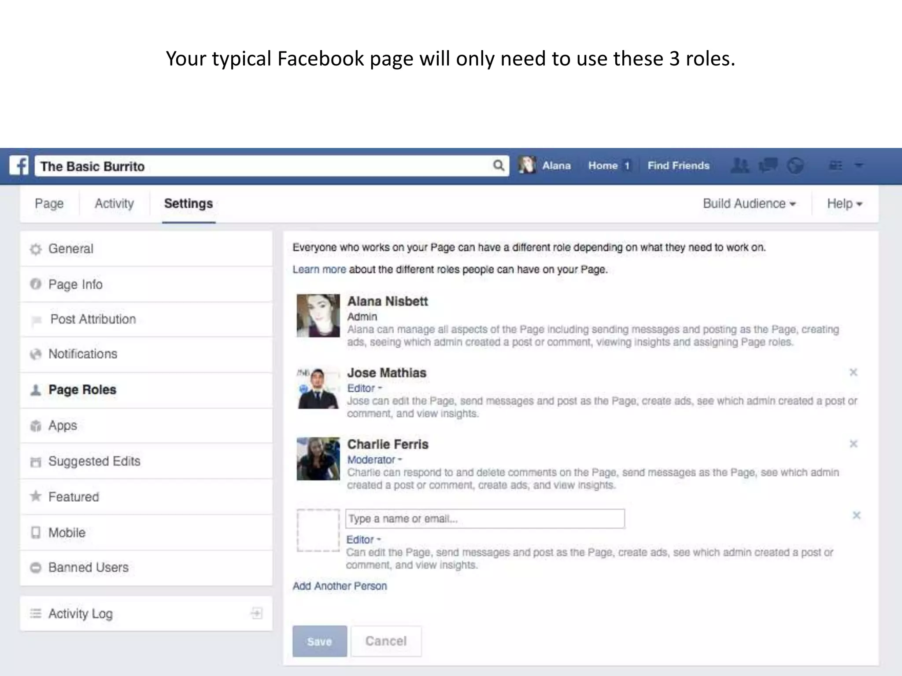
Task: Click the empty new person photo placeholder
Action: pyautogui.click(x=318, y=530)
